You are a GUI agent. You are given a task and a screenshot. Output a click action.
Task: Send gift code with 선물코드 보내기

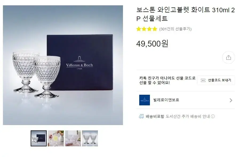[x=216, y=80]
